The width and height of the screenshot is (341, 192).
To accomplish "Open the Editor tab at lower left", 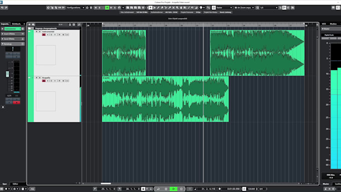I will tap(15, 184).
